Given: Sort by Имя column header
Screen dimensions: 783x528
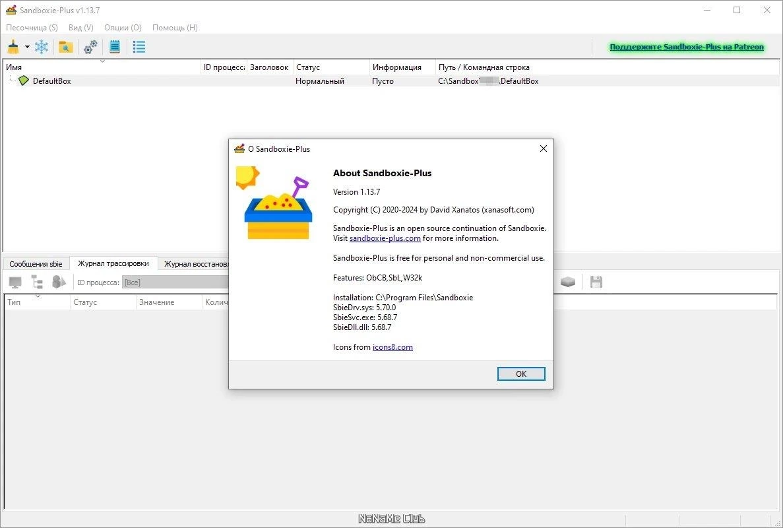Looking at the screenshot, I should coord(102,67).
